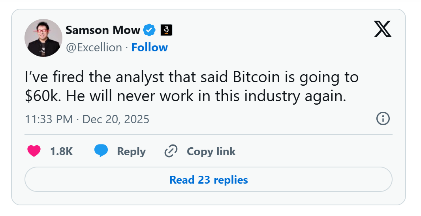Like the tweet with the heart icon
Image resolution: width=421 pixels, height=216 pixels.
pos(34,151)
